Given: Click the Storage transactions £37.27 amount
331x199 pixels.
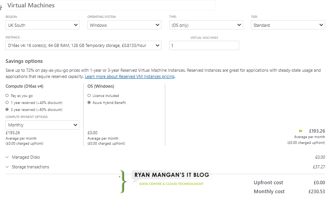Looking at the screenshot, I should coord(319,167).
